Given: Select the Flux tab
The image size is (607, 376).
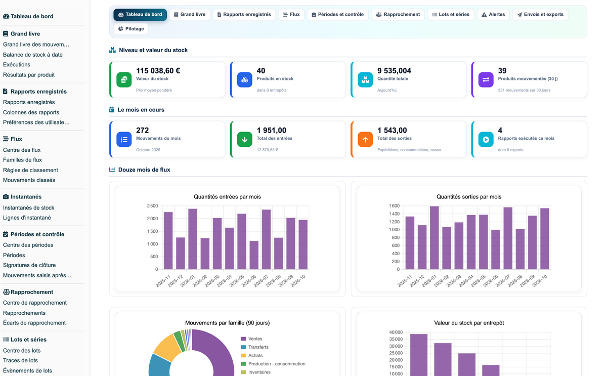Looking at the screenshot, I should click(x=291, y=15).
